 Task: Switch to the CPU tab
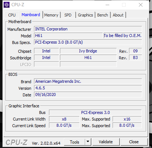pos(12,15)
